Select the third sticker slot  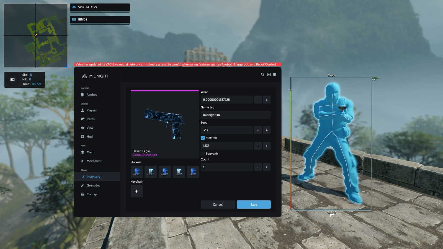(x=165, y=172)
